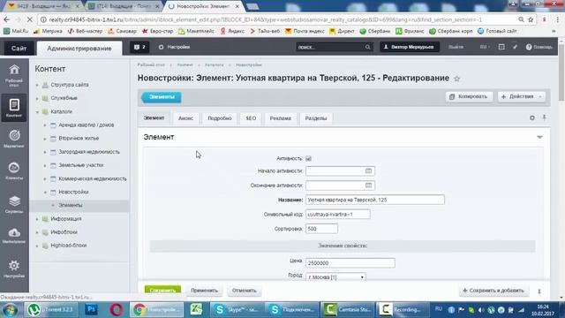This screenshot has height=318, width=565.
Task: Click the search magnifier icon in admin header
Action: [367, 47]
